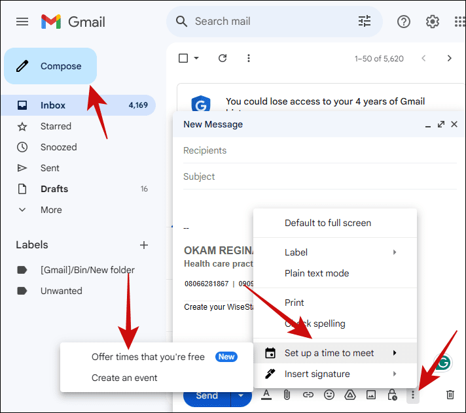Attach files with paperclip icon
This screenshot has height=413, width=466.
[287, 395]
